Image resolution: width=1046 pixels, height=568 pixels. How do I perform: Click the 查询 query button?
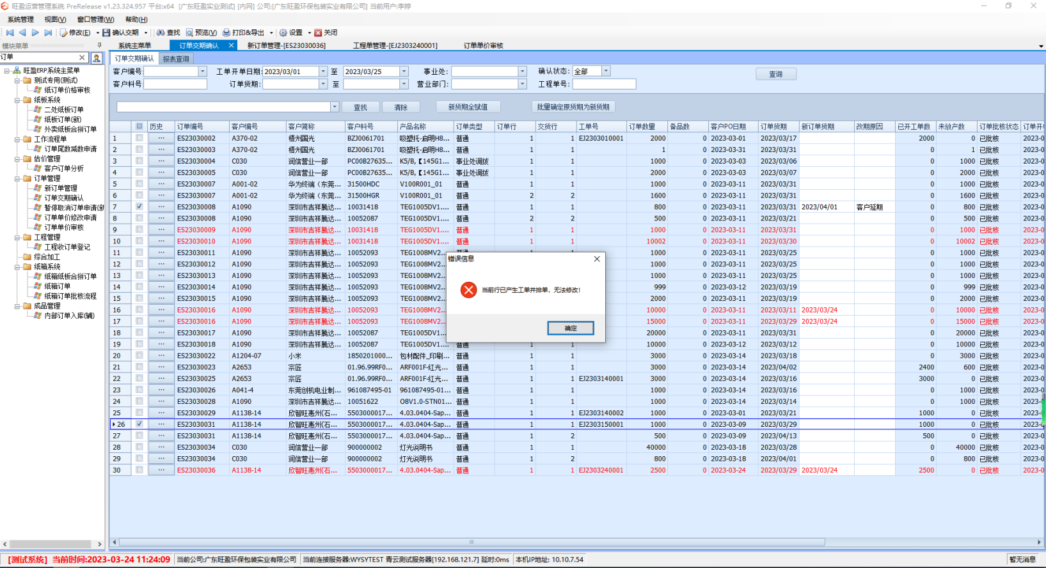[x=776, y=74]
